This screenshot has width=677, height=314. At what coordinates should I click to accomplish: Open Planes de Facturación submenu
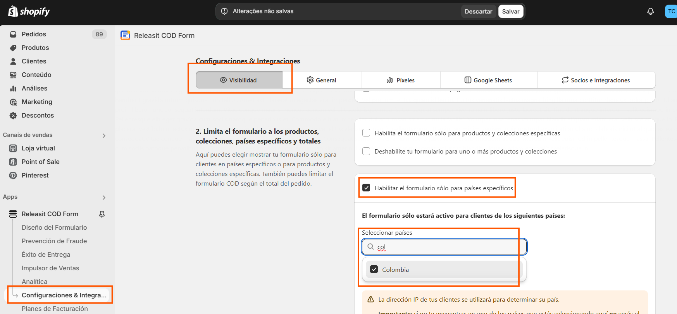click(55, 309)
